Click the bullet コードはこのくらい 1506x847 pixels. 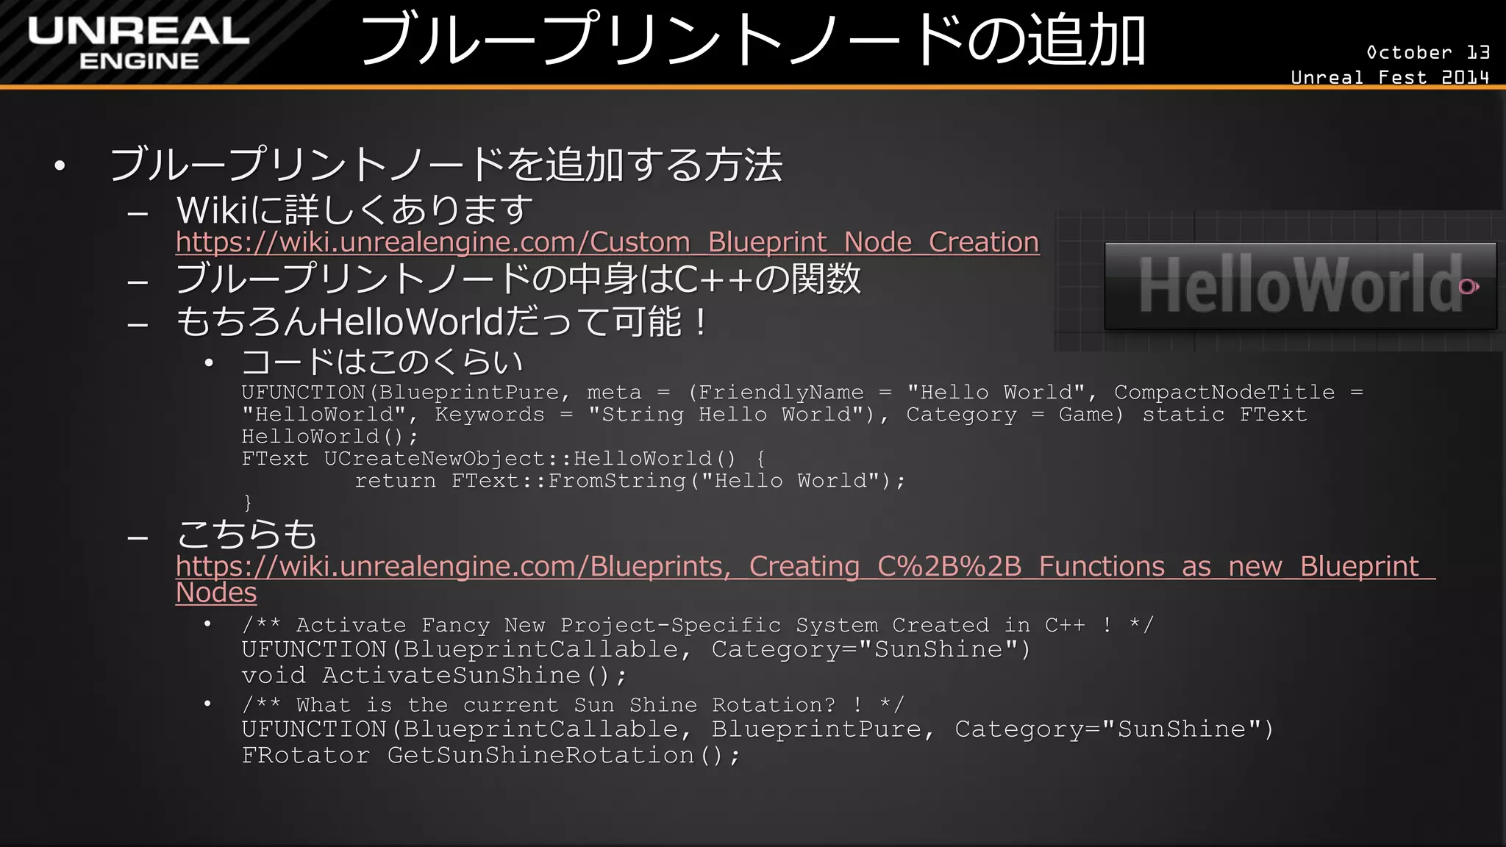pos(382,362)
